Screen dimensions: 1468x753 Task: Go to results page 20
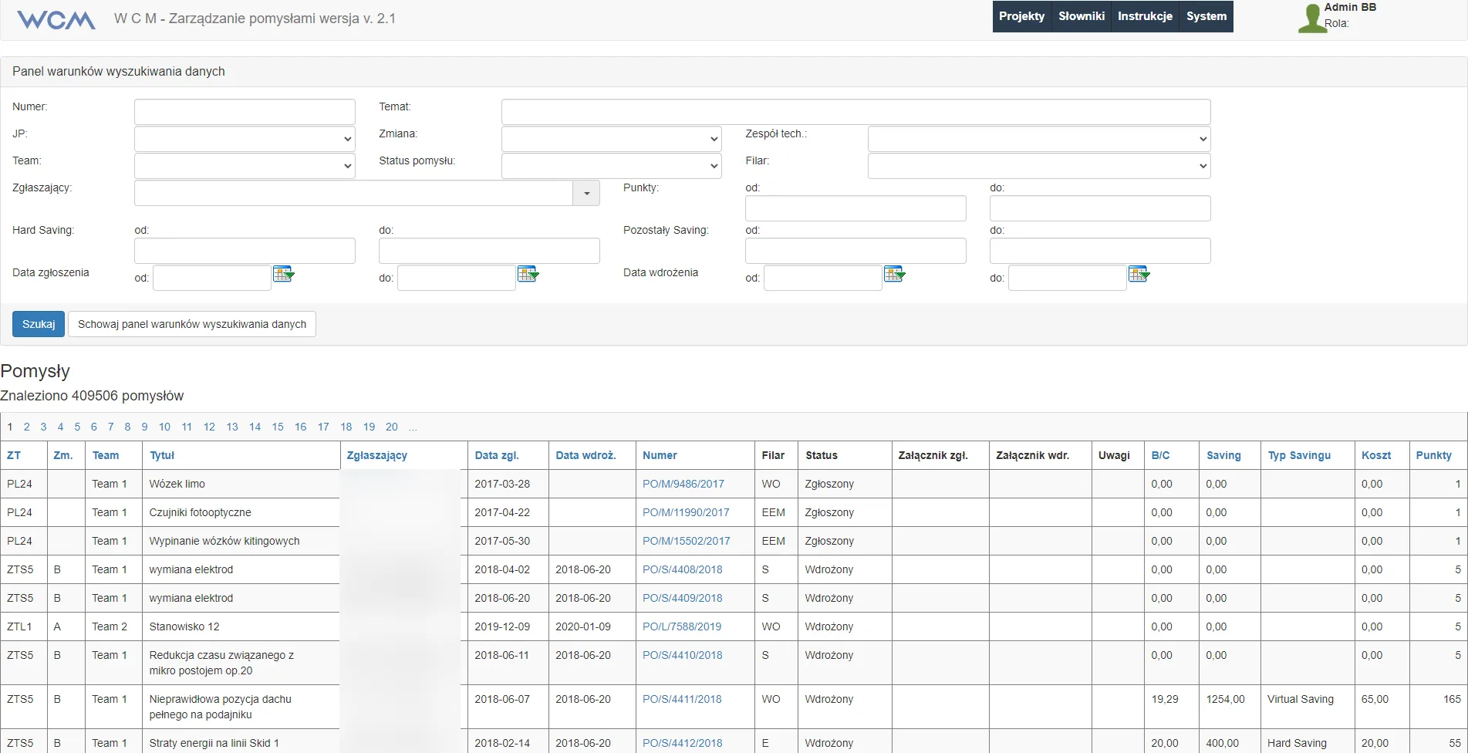click(392, 427)
